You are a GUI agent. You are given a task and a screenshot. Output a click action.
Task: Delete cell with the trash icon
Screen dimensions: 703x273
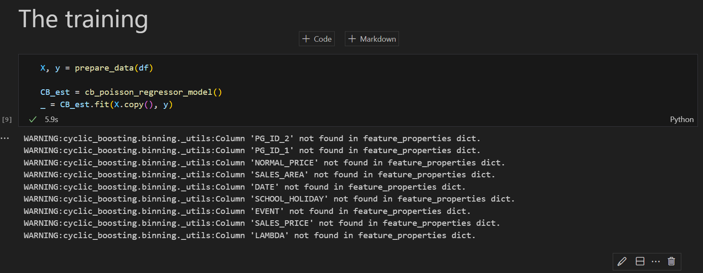pos(671,261)
